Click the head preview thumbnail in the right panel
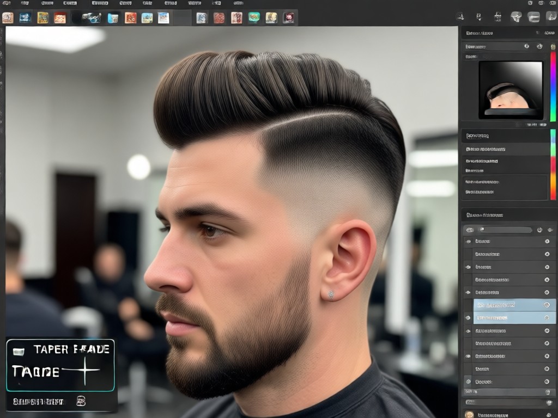Viewport: 558px width, 418px height. [511, 90]
